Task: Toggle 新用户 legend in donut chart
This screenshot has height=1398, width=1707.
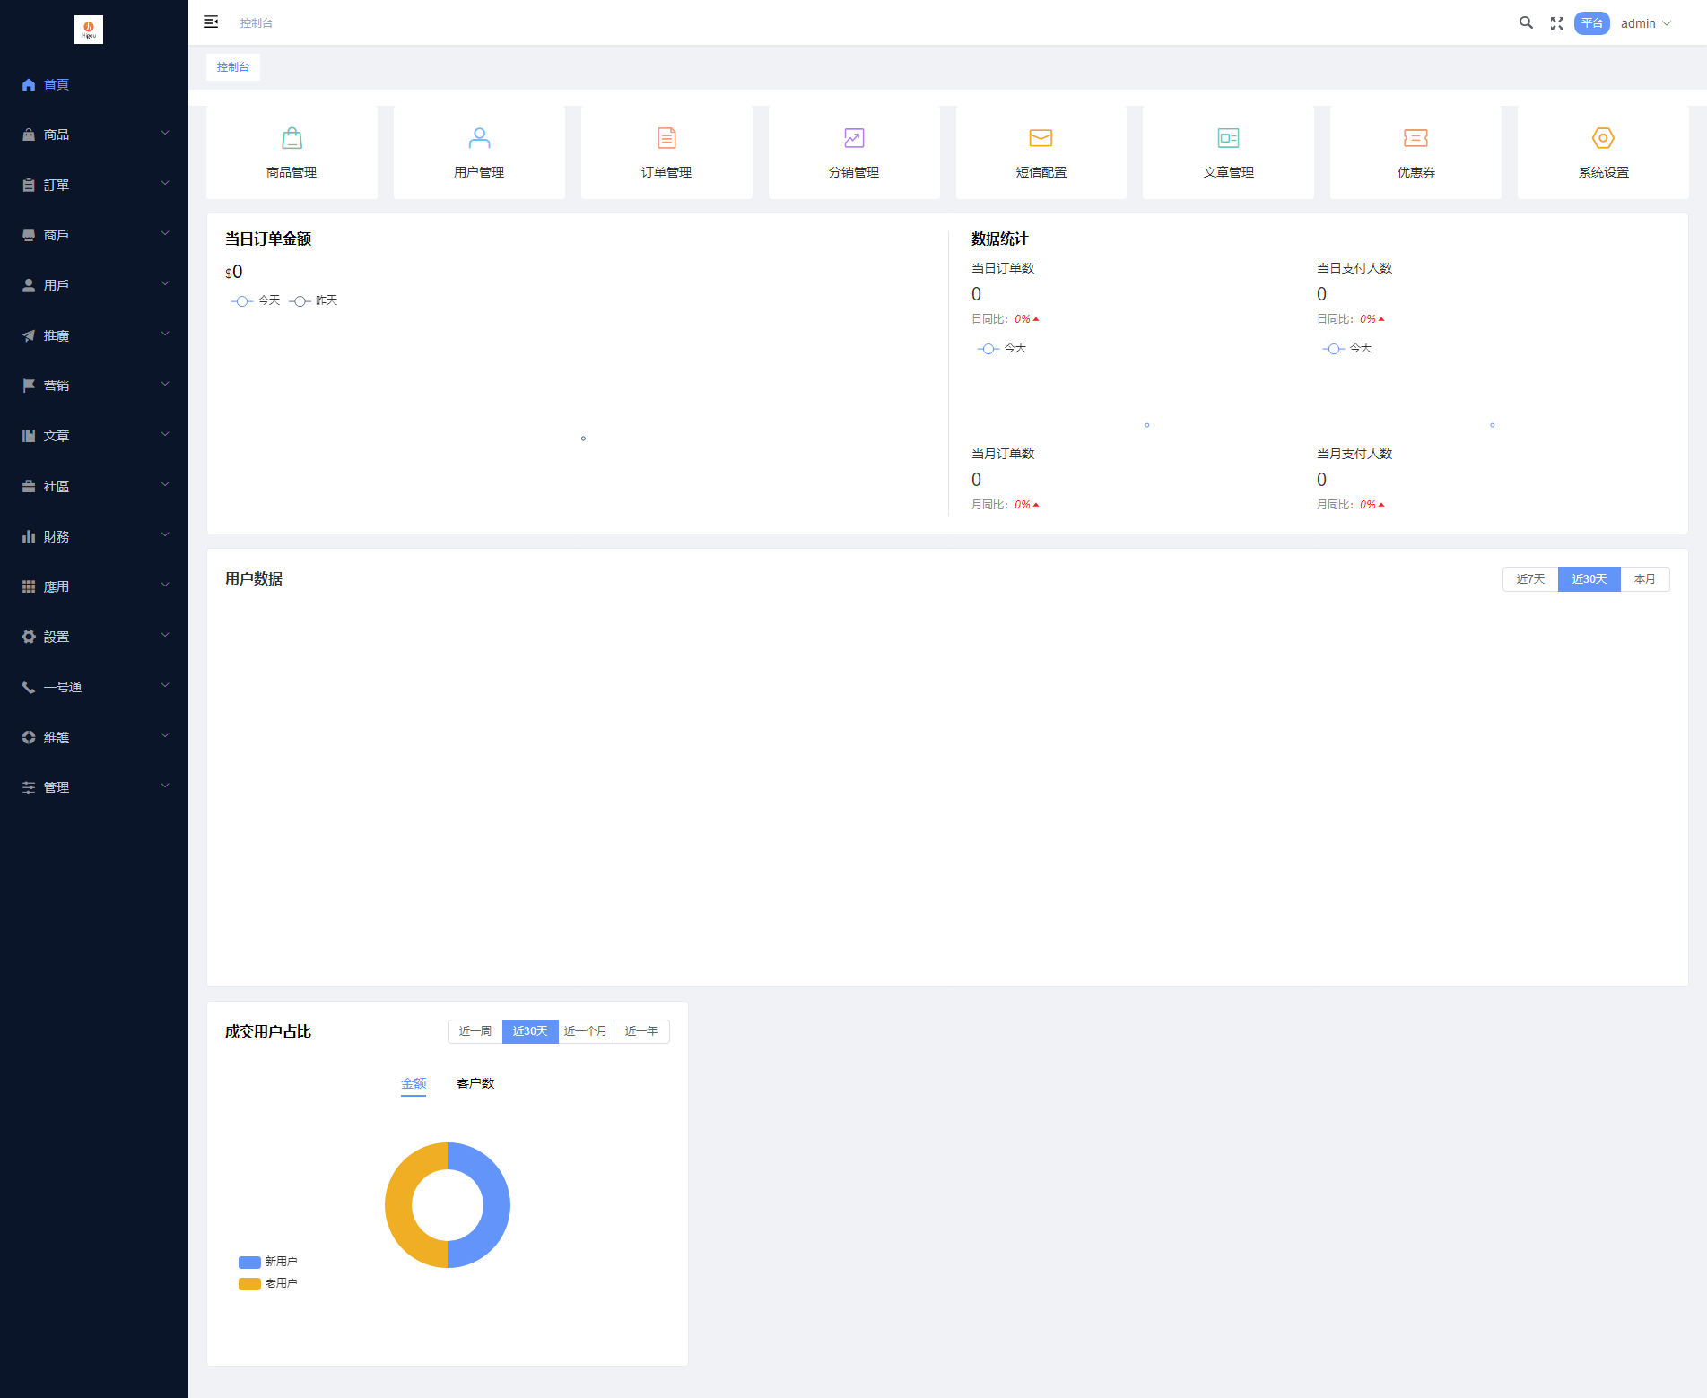Action: coord(268,1262)
